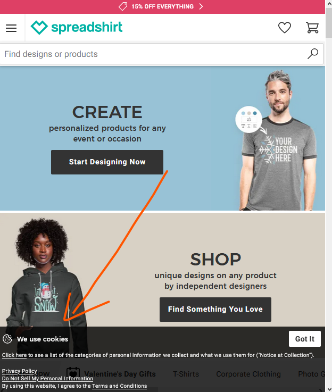Open the Terms and Conditions link
This screenshot has height=392, width=332.
tap(120, 386)
